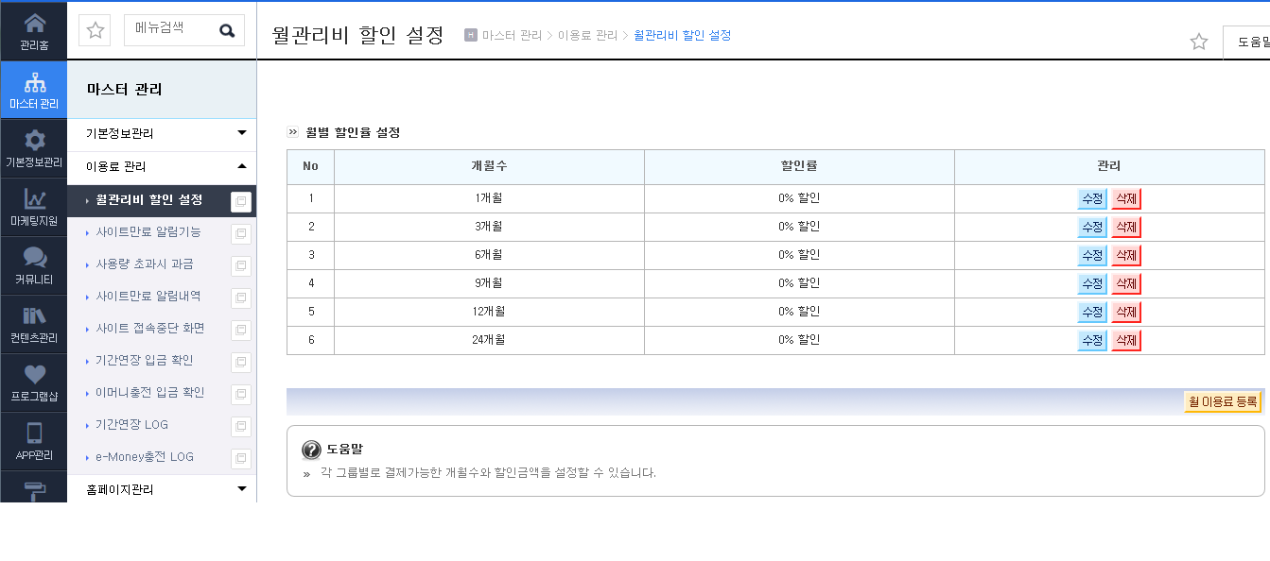The image size is (1270, 561).
Task: Open 사이트만료 알림기능 in new window icon
Action: [x=241, y=233]
